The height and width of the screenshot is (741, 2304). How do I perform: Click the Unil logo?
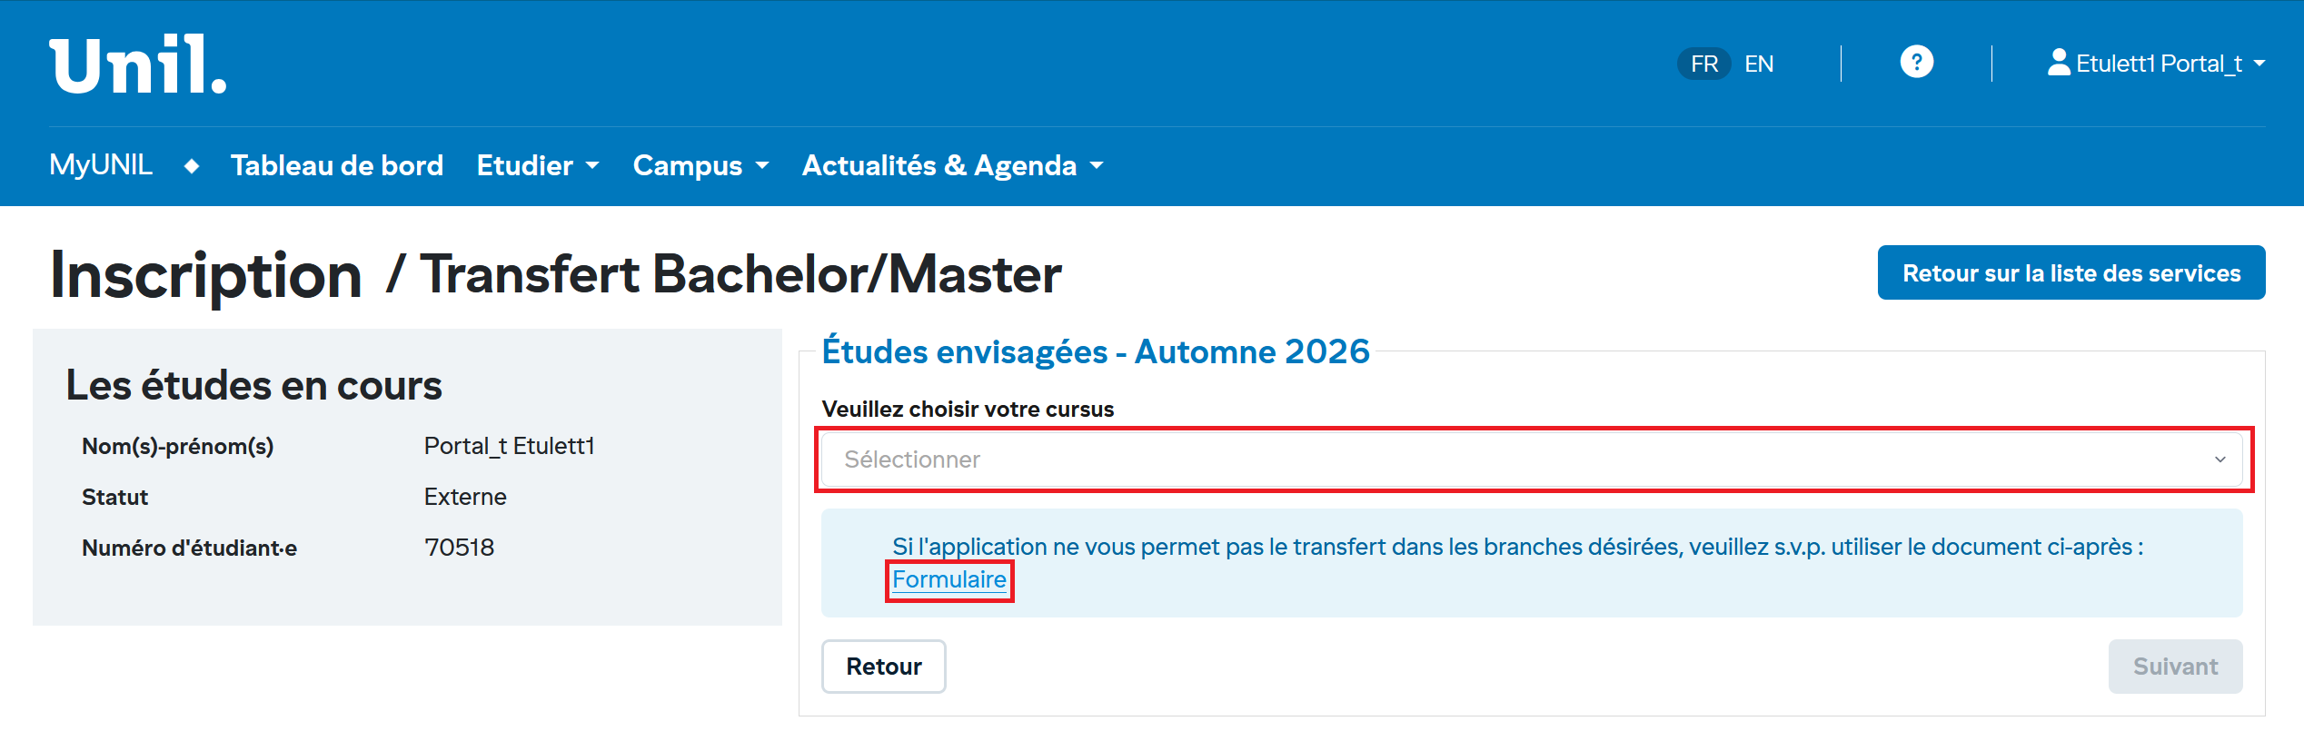tap(138, 64)
